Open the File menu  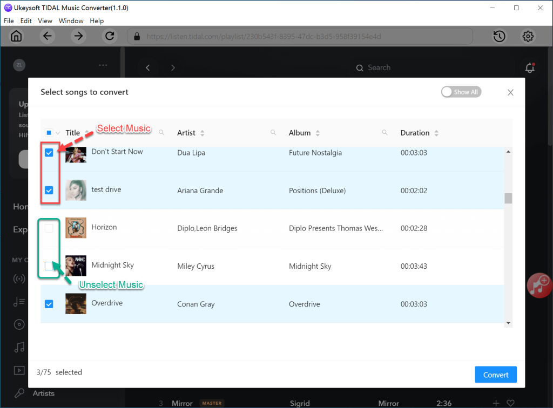coord(9,21)
